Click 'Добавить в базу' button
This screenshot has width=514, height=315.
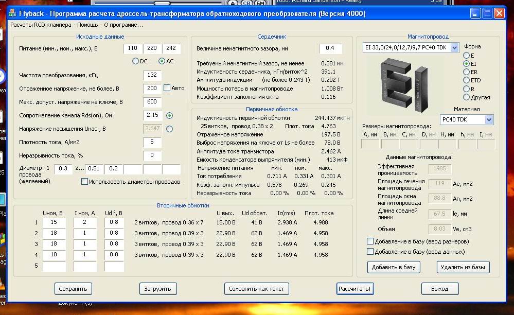[394, 267]
